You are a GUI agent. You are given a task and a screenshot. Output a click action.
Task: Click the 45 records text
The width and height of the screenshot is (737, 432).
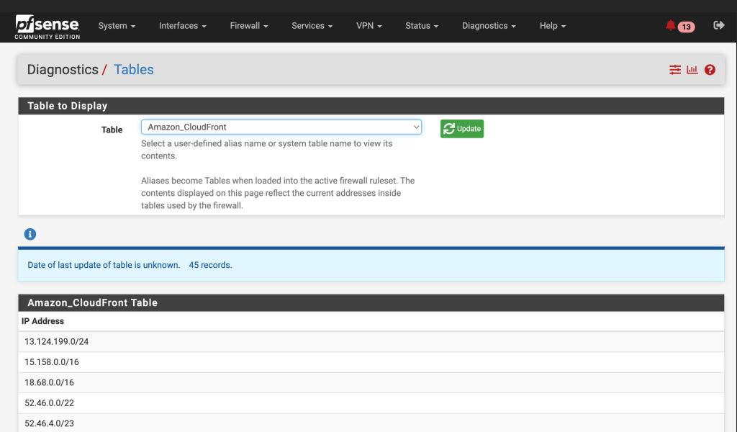tap(211, 265)
